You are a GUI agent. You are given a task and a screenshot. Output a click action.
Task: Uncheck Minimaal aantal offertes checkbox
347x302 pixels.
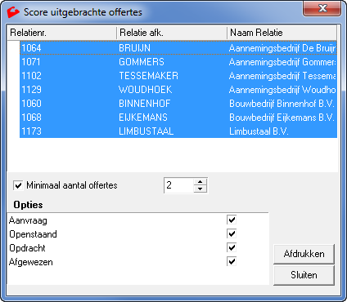click(18, 185)
